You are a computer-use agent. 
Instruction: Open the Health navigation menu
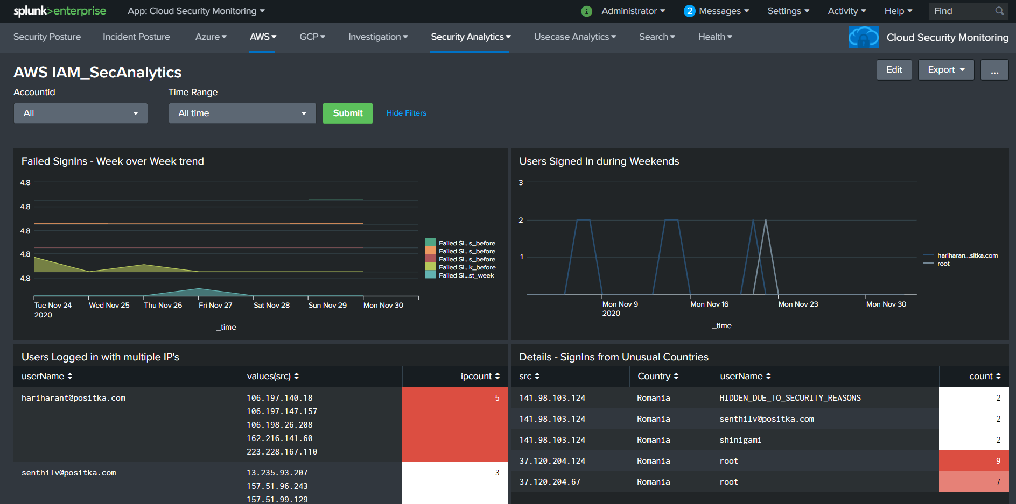(715, 37)
